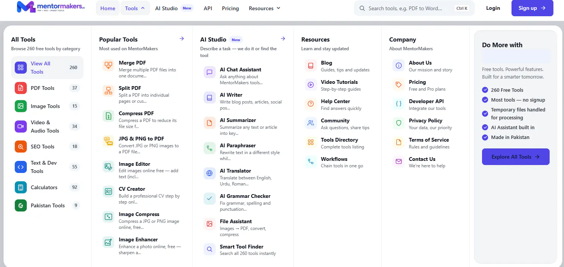Expand the Resources dropdown

(x=264, y=8)
